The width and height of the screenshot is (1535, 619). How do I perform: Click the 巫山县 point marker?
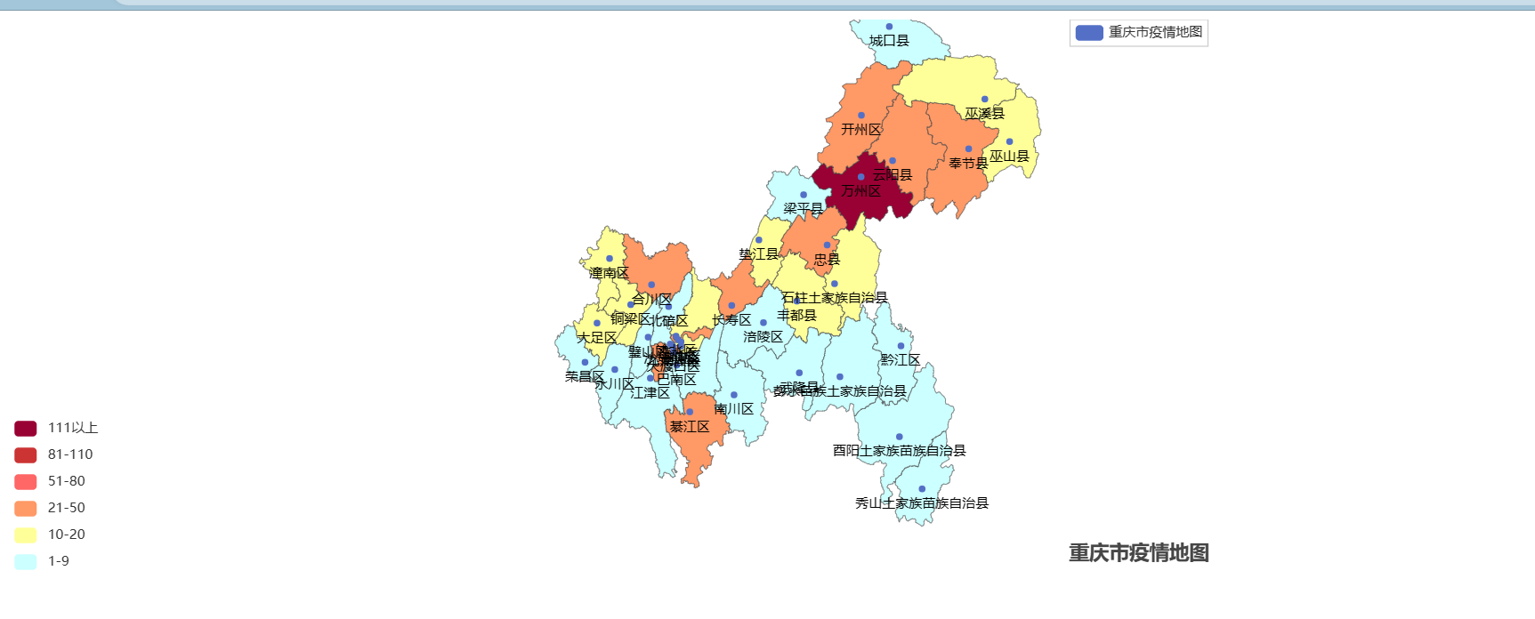(x=1009, y=141)
